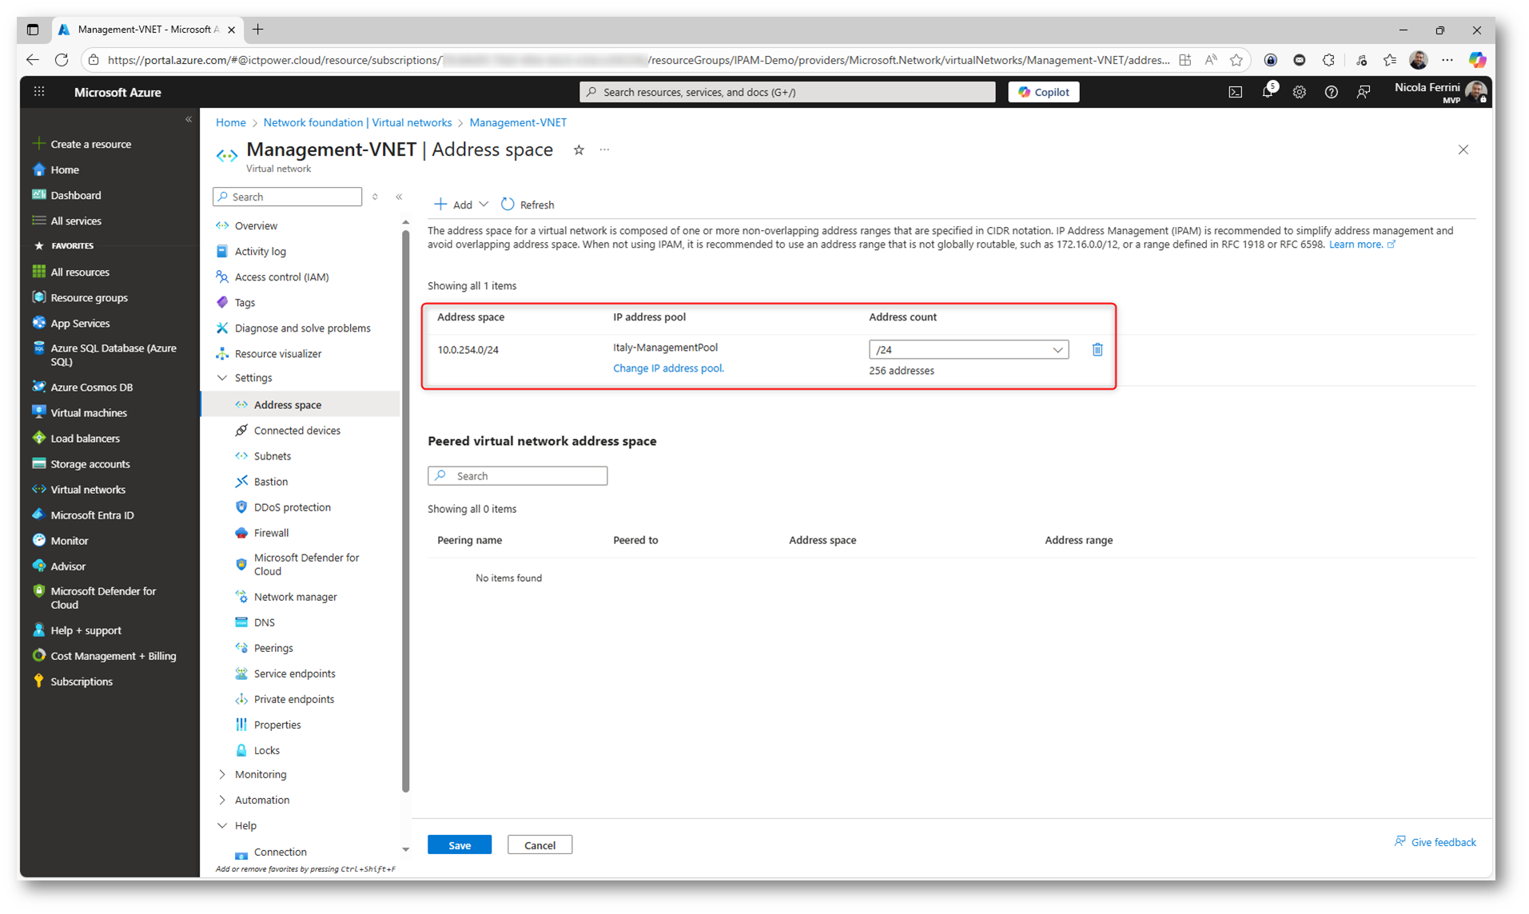Image resolution: width=1529 pixels, height=914 pixels.
Task: Select Peerings from the Settings menu
Action: tap(273, 648)
